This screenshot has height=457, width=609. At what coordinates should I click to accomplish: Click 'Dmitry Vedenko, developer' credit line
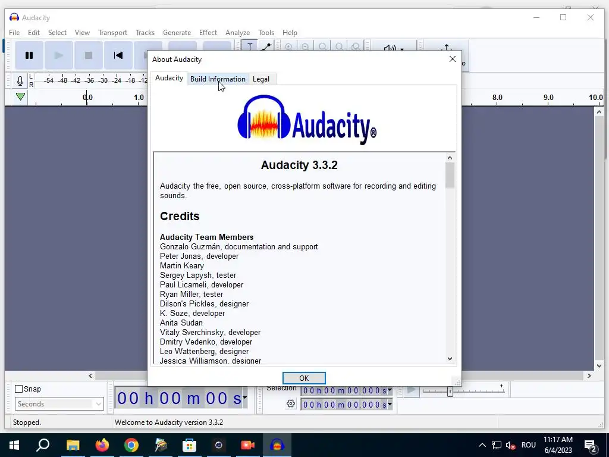click(206, 342)
